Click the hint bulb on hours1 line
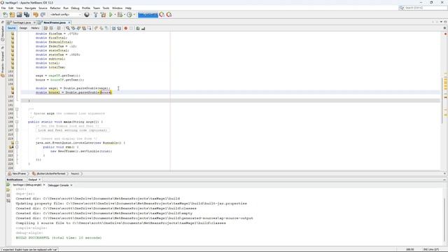448x252 pixels. pos(13,92)
